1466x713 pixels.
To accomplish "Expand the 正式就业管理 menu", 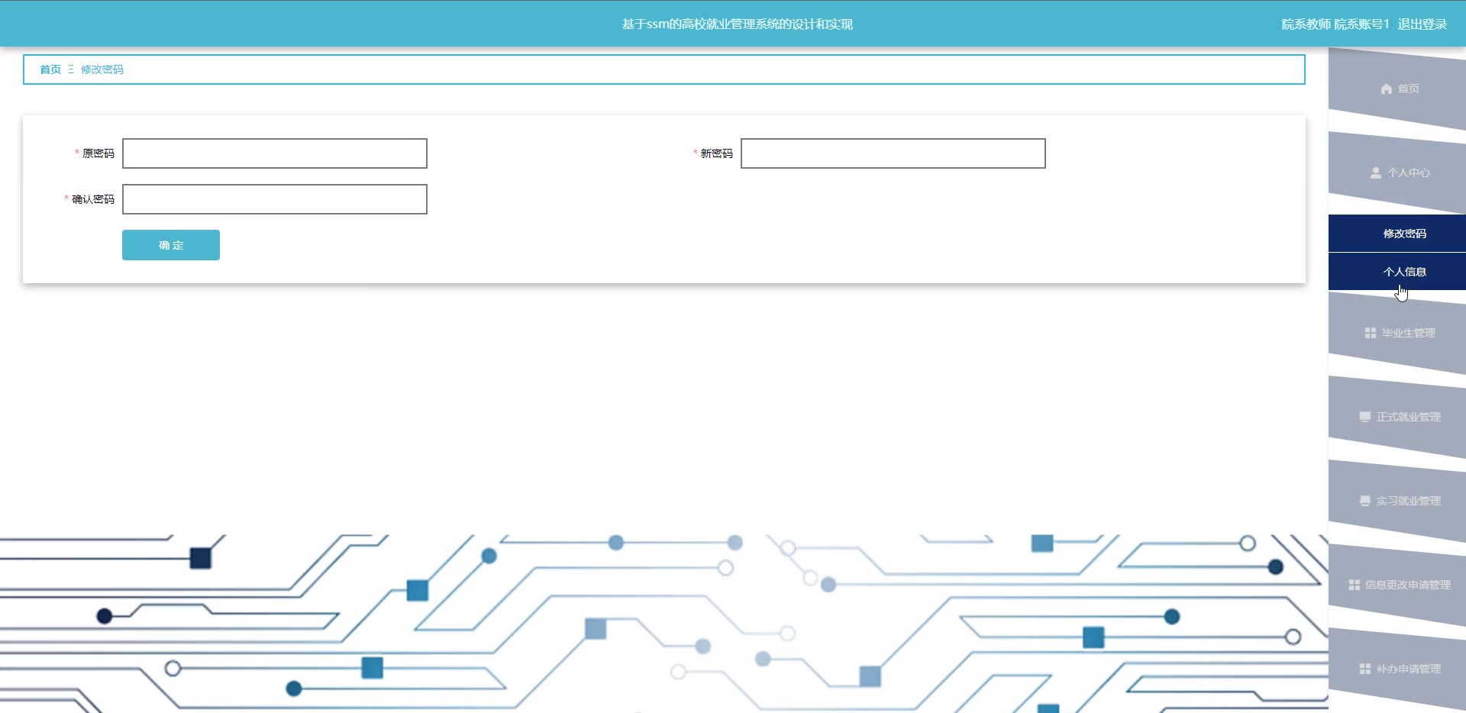I will pyautogui.click(x=1409, y=417).
